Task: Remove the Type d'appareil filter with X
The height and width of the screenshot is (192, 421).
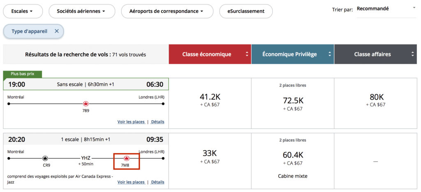Action: pyautogui.click(x=57, y=31)
